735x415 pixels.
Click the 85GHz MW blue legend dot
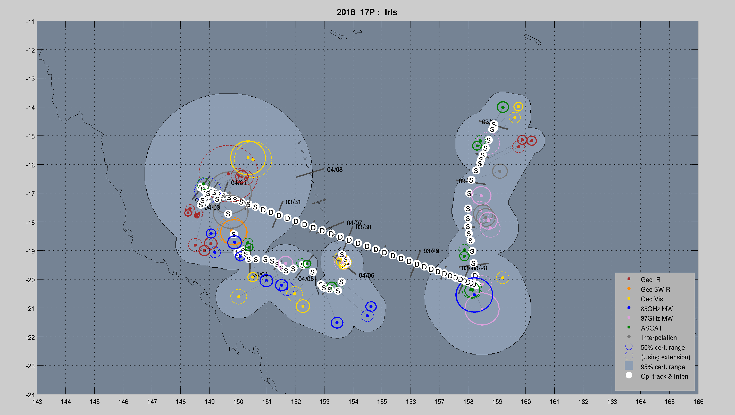click(629, 308)
